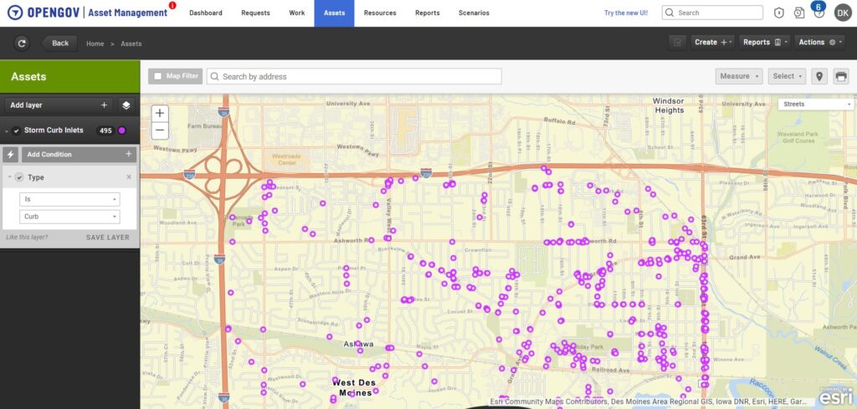Click the map location pin icon
This screenshot has height=409, width=857.
point(819,76)
